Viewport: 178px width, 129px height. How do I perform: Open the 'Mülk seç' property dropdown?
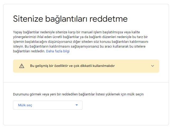point(48,105)
